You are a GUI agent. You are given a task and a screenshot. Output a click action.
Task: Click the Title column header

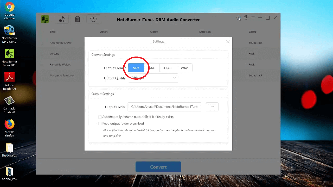(x=53, y=32)
